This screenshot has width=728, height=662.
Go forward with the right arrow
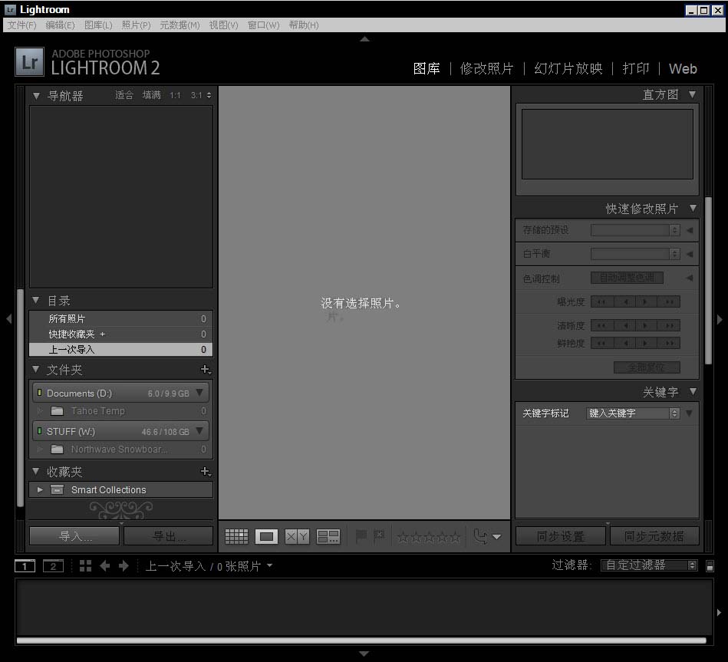click(x=124, y=566)
